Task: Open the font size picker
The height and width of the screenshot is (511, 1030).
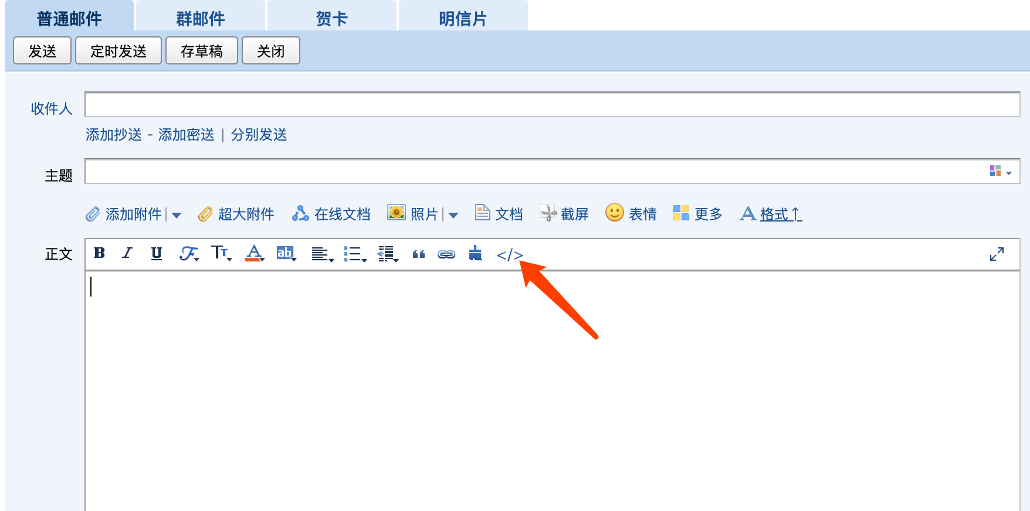Action: pyautogui.click(x=222, y=253)
